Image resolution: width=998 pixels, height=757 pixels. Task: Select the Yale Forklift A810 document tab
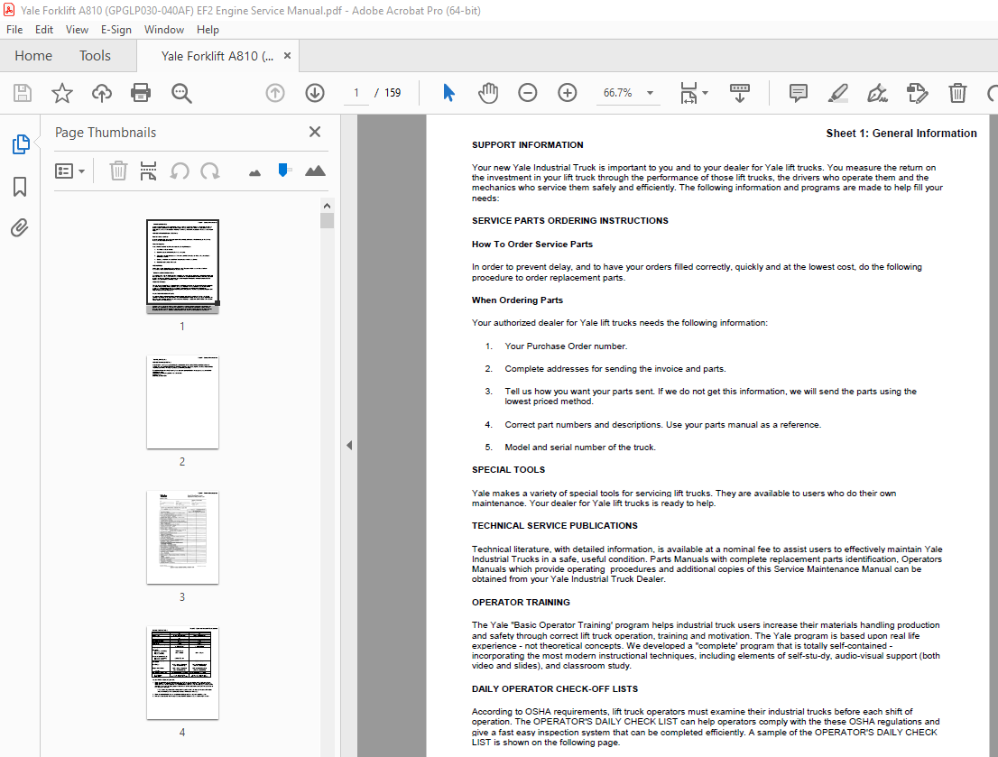[217, 56]
